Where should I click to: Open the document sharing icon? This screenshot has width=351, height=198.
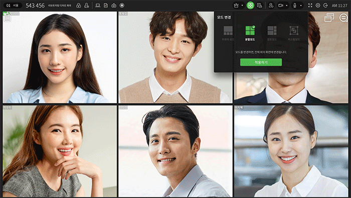106,6
